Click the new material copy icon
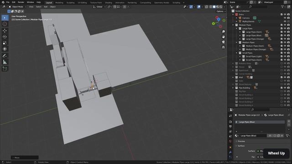The width and height of the screenshot is (292, 164). (x=278, y=136)
